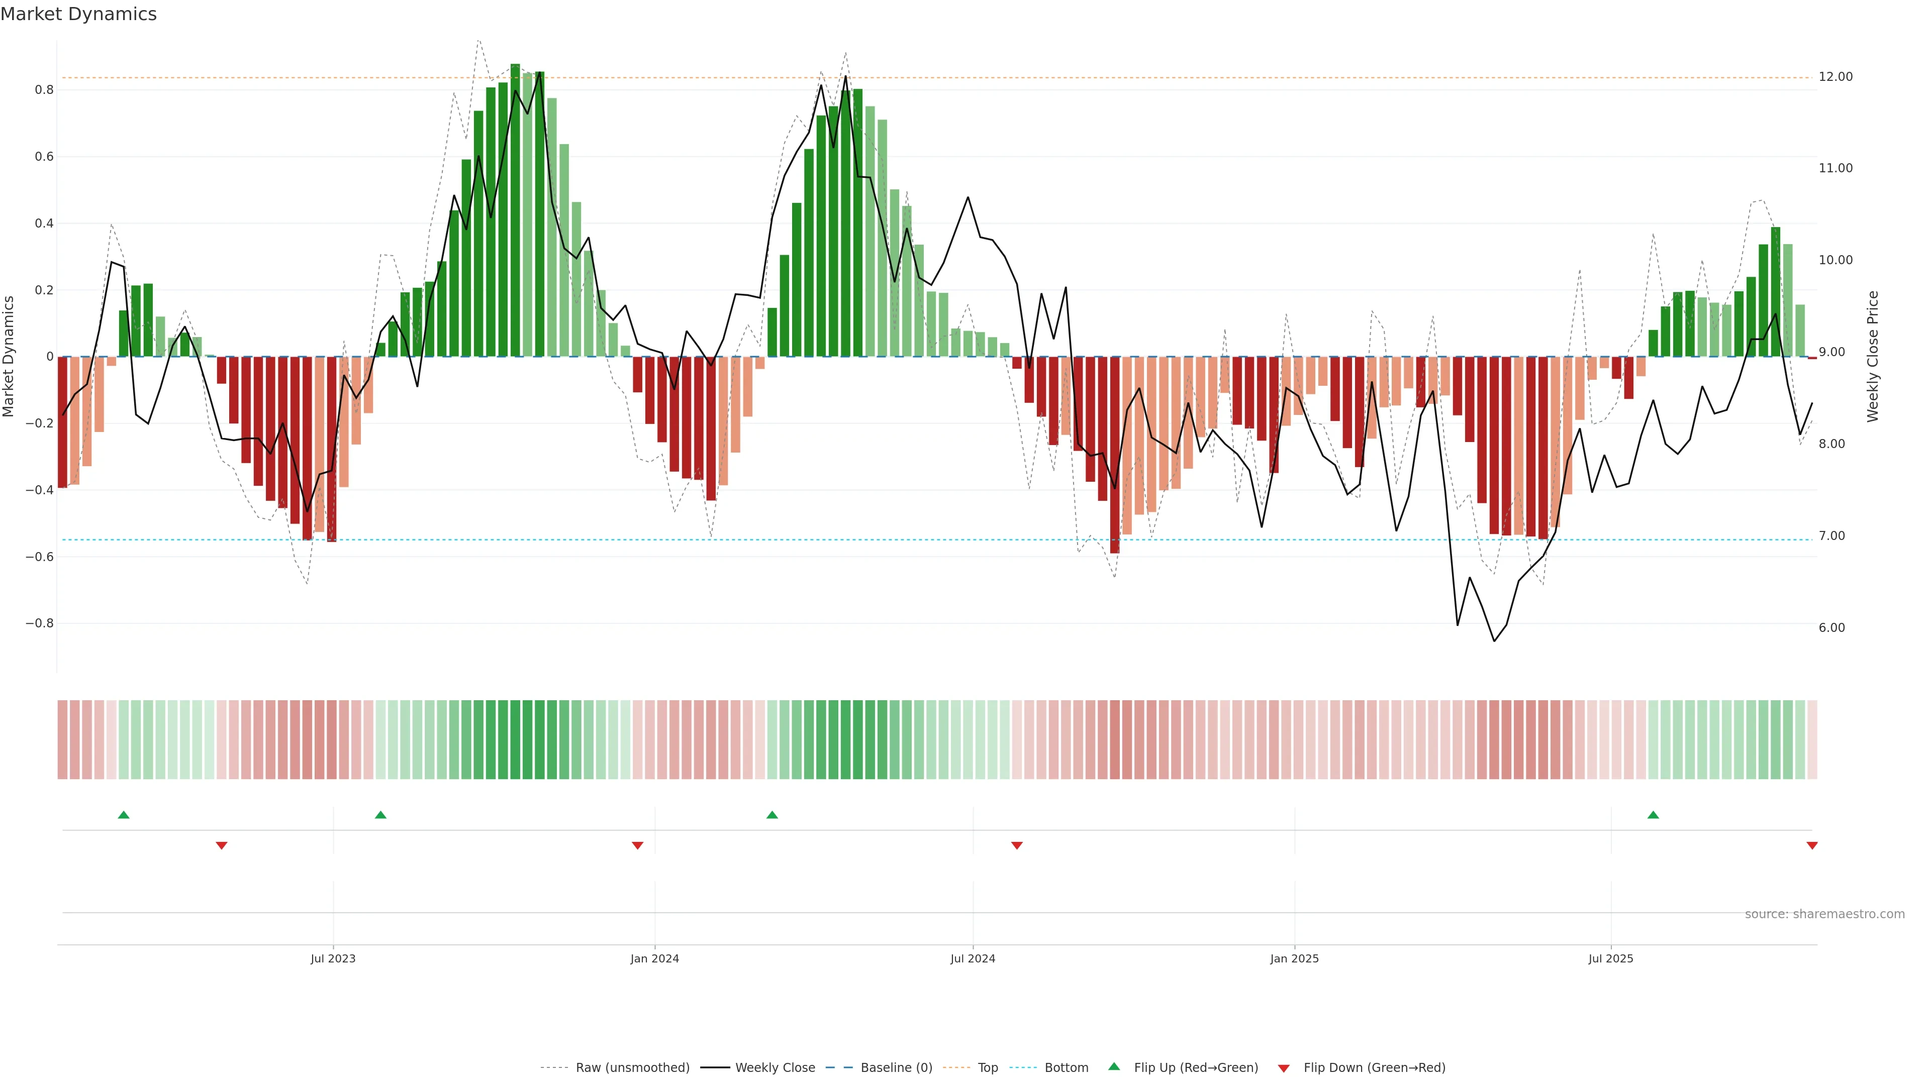Image resolution: width=1930 pixels, height=1085 pixels.
Task: Click the red flip-down triangle before Jan 2024
Action: click(638, 845)
